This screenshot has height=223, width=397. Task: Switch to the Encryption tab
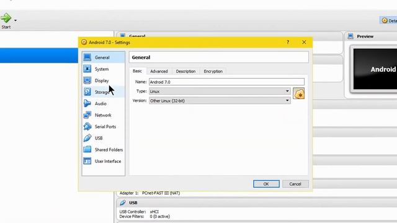point(213,71)
